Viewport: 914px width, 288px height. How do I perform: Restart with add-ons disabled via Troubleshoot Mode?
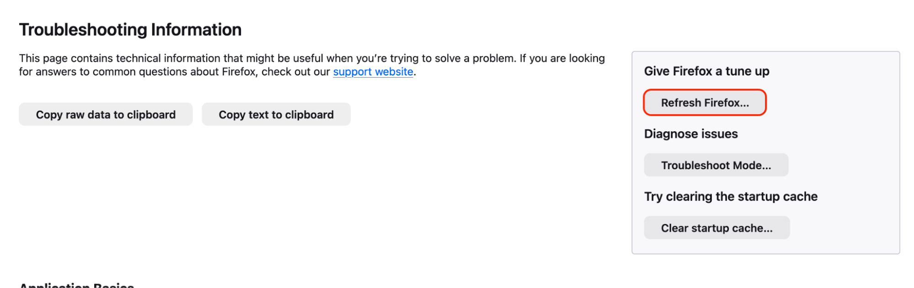tap(716, 165)
